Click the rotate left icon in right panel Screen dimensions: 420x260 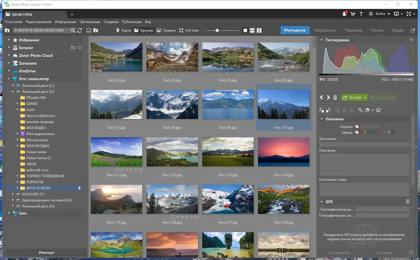[x=322, y=110]
